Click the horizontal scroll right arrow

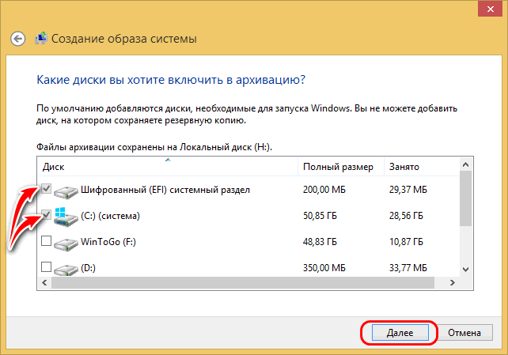click(x=453, y=282)
